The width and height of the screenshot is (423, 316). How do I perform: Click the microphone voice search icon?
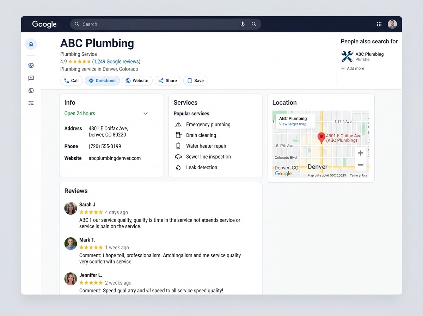tap(243, 24)
